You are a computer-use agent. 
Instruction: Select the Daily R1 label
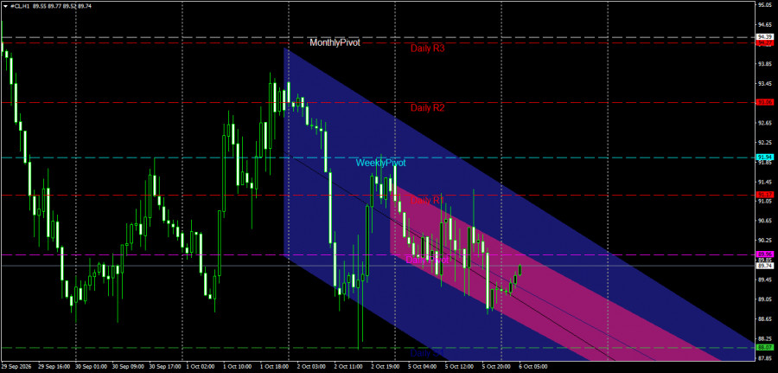pos(427,200)
